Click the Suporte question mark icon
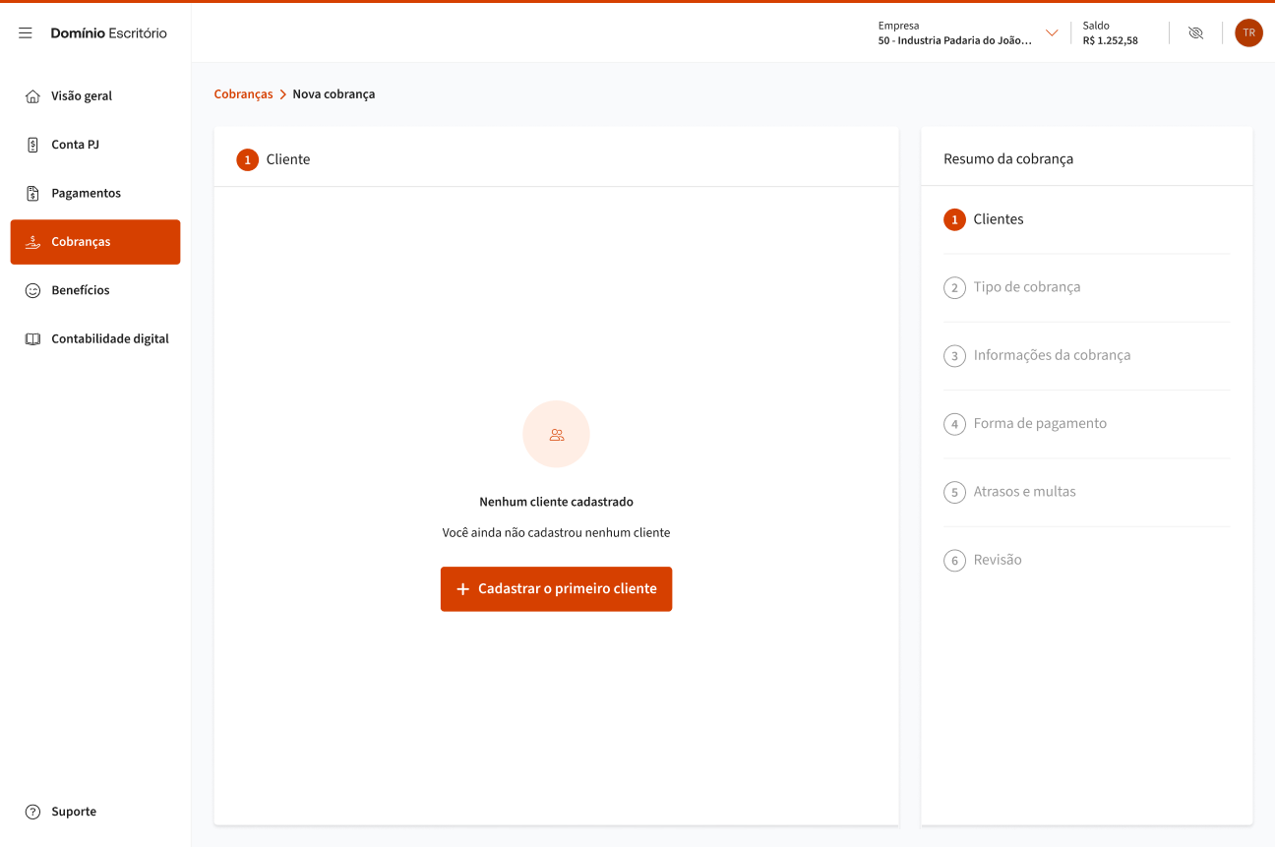Viewport: 1275px width, 847px height. point(32,812)
